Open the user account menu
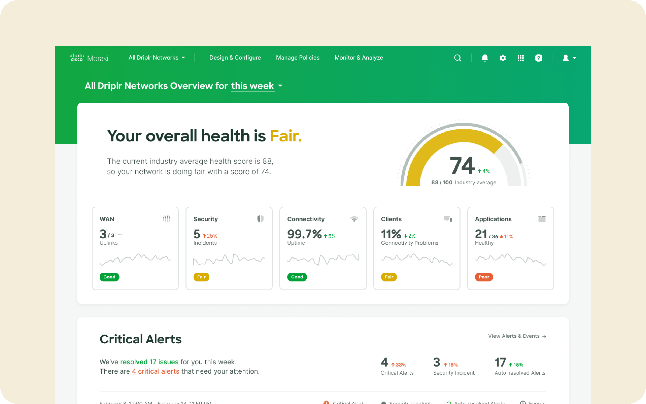Viewport: 646px width, 404px height. tap(569, 58)
